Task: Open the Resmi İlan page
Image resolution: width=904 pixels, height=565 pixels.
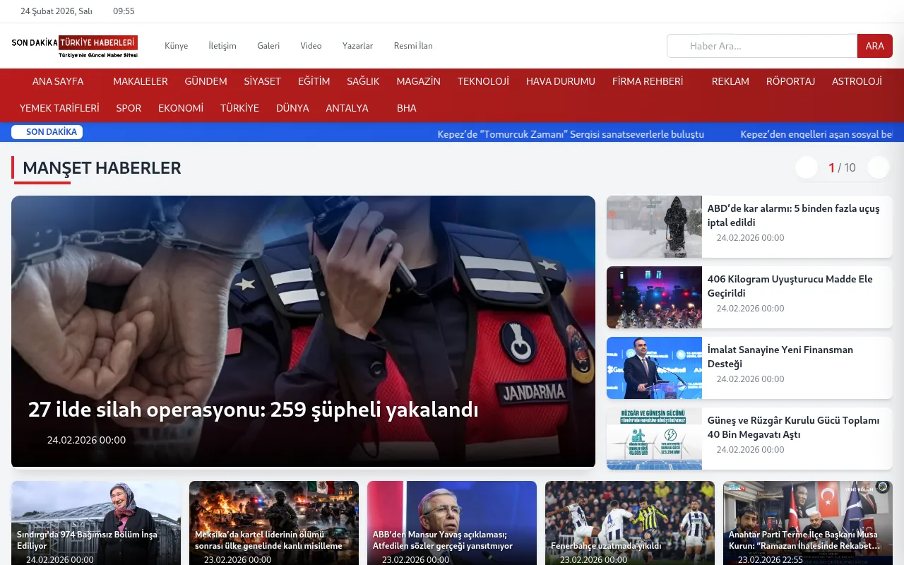Action: [413, 45]
